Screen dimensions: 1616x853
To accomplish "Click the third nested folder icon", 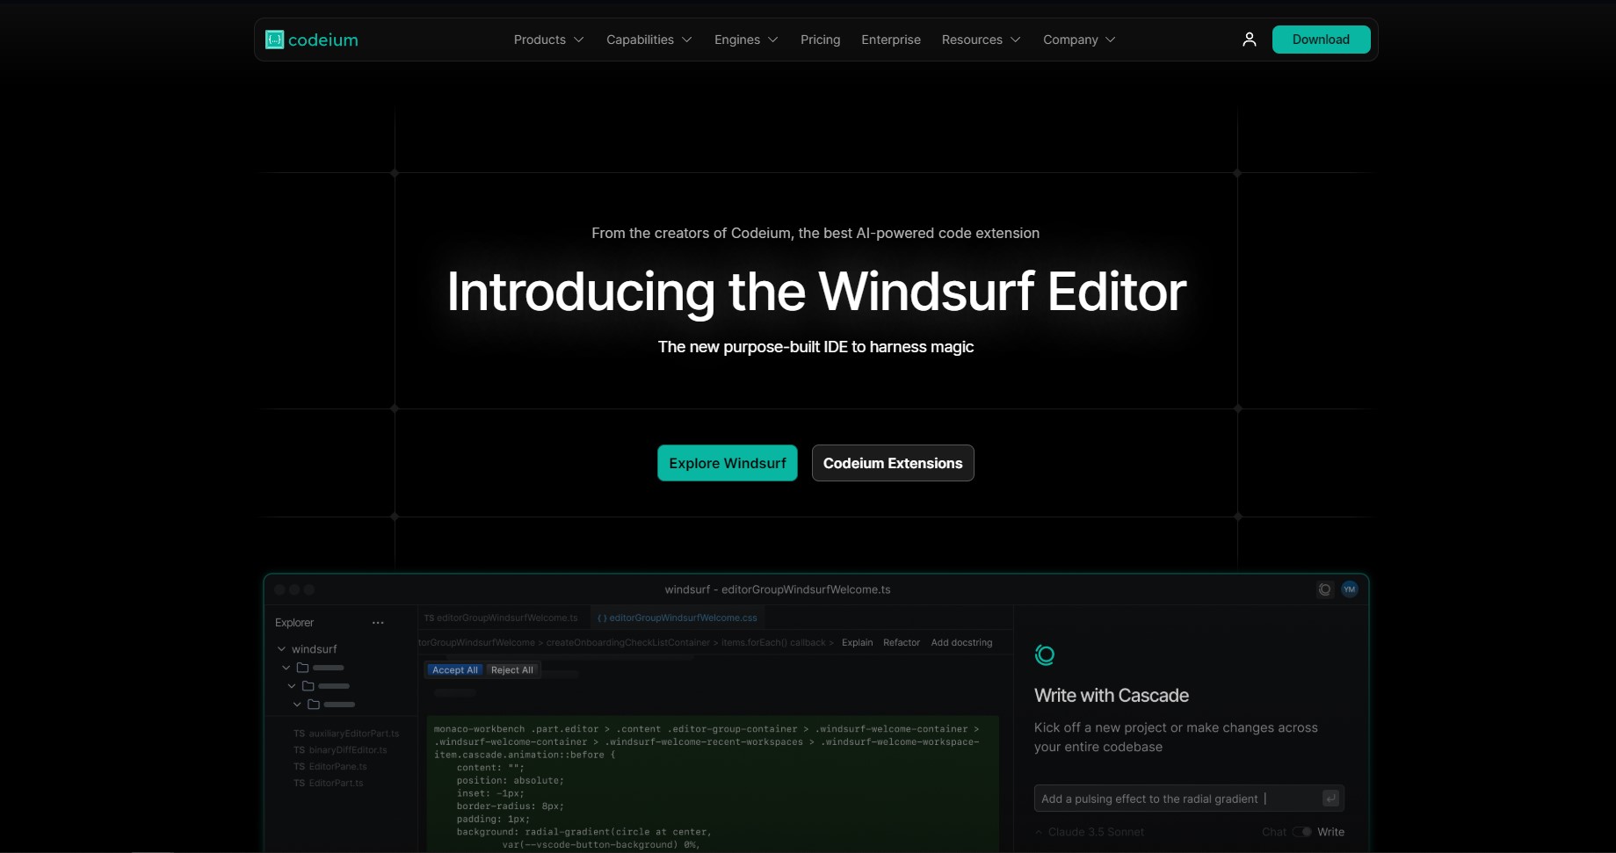I will coord(314,705).
